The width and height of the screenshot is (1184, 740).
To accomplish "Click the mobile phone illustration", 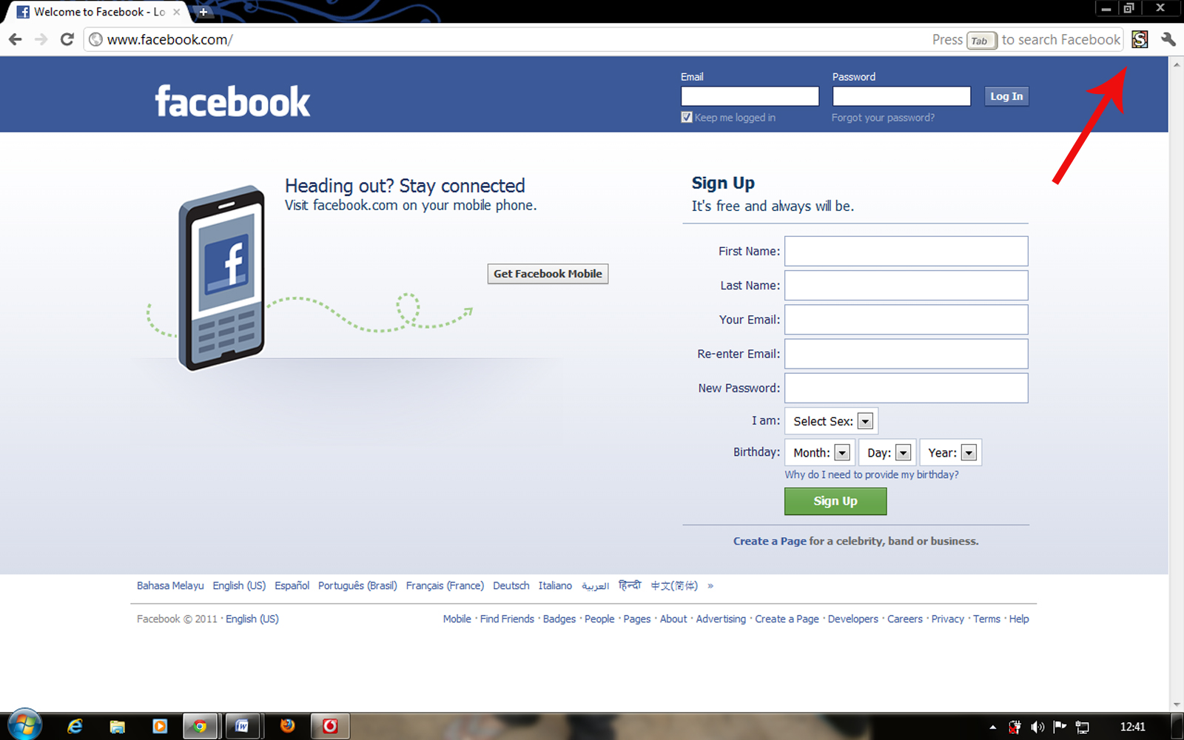I will 221,277.
